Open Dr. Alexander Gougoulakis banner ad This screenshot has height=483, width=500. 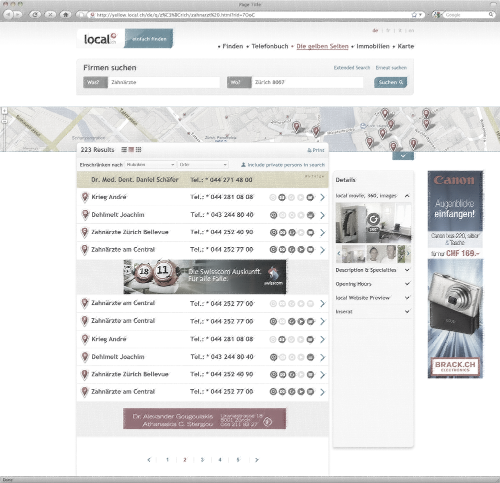[x=204, y=419]
